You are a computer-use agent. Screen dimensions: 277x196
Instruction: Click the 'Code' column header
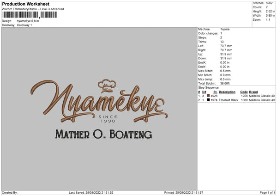pyautogui.click(x=244, y=92)
